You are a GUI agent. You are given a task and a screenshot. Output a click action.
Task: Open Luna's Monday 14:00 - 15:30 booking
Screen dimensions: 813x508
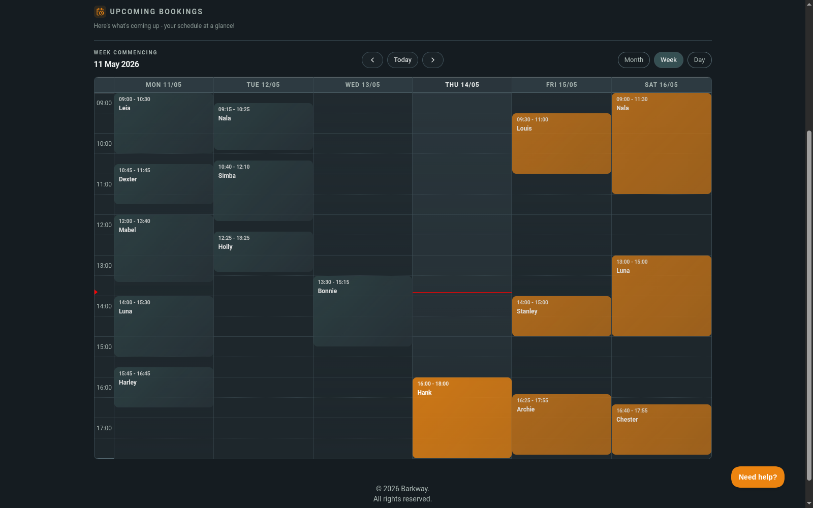tap(164, 326)
